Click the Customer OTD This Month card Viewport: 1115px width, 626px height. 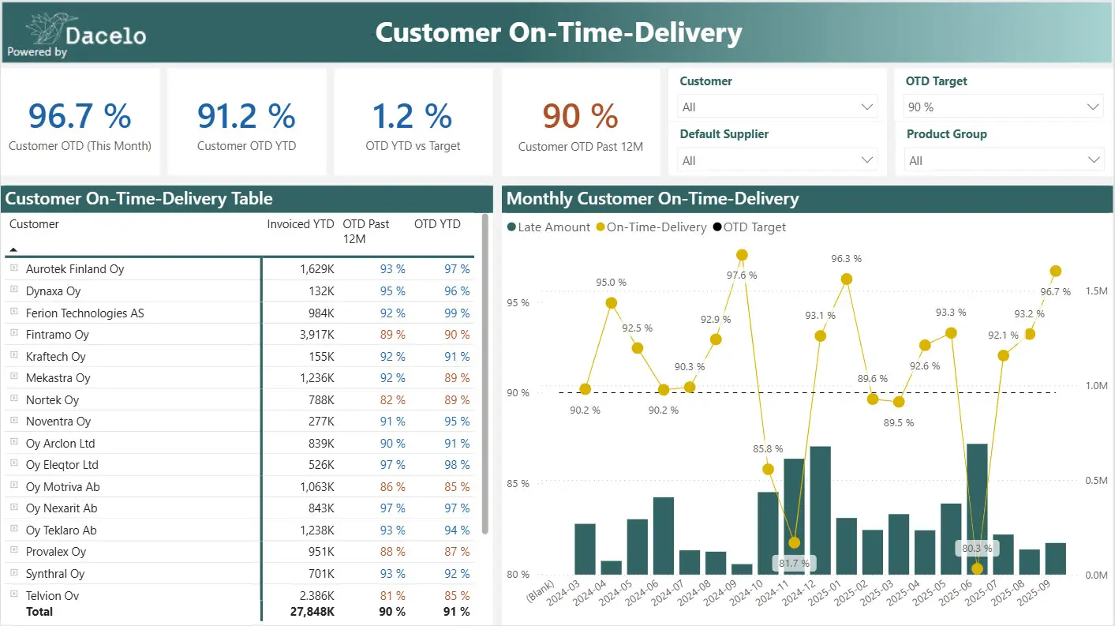80,121
